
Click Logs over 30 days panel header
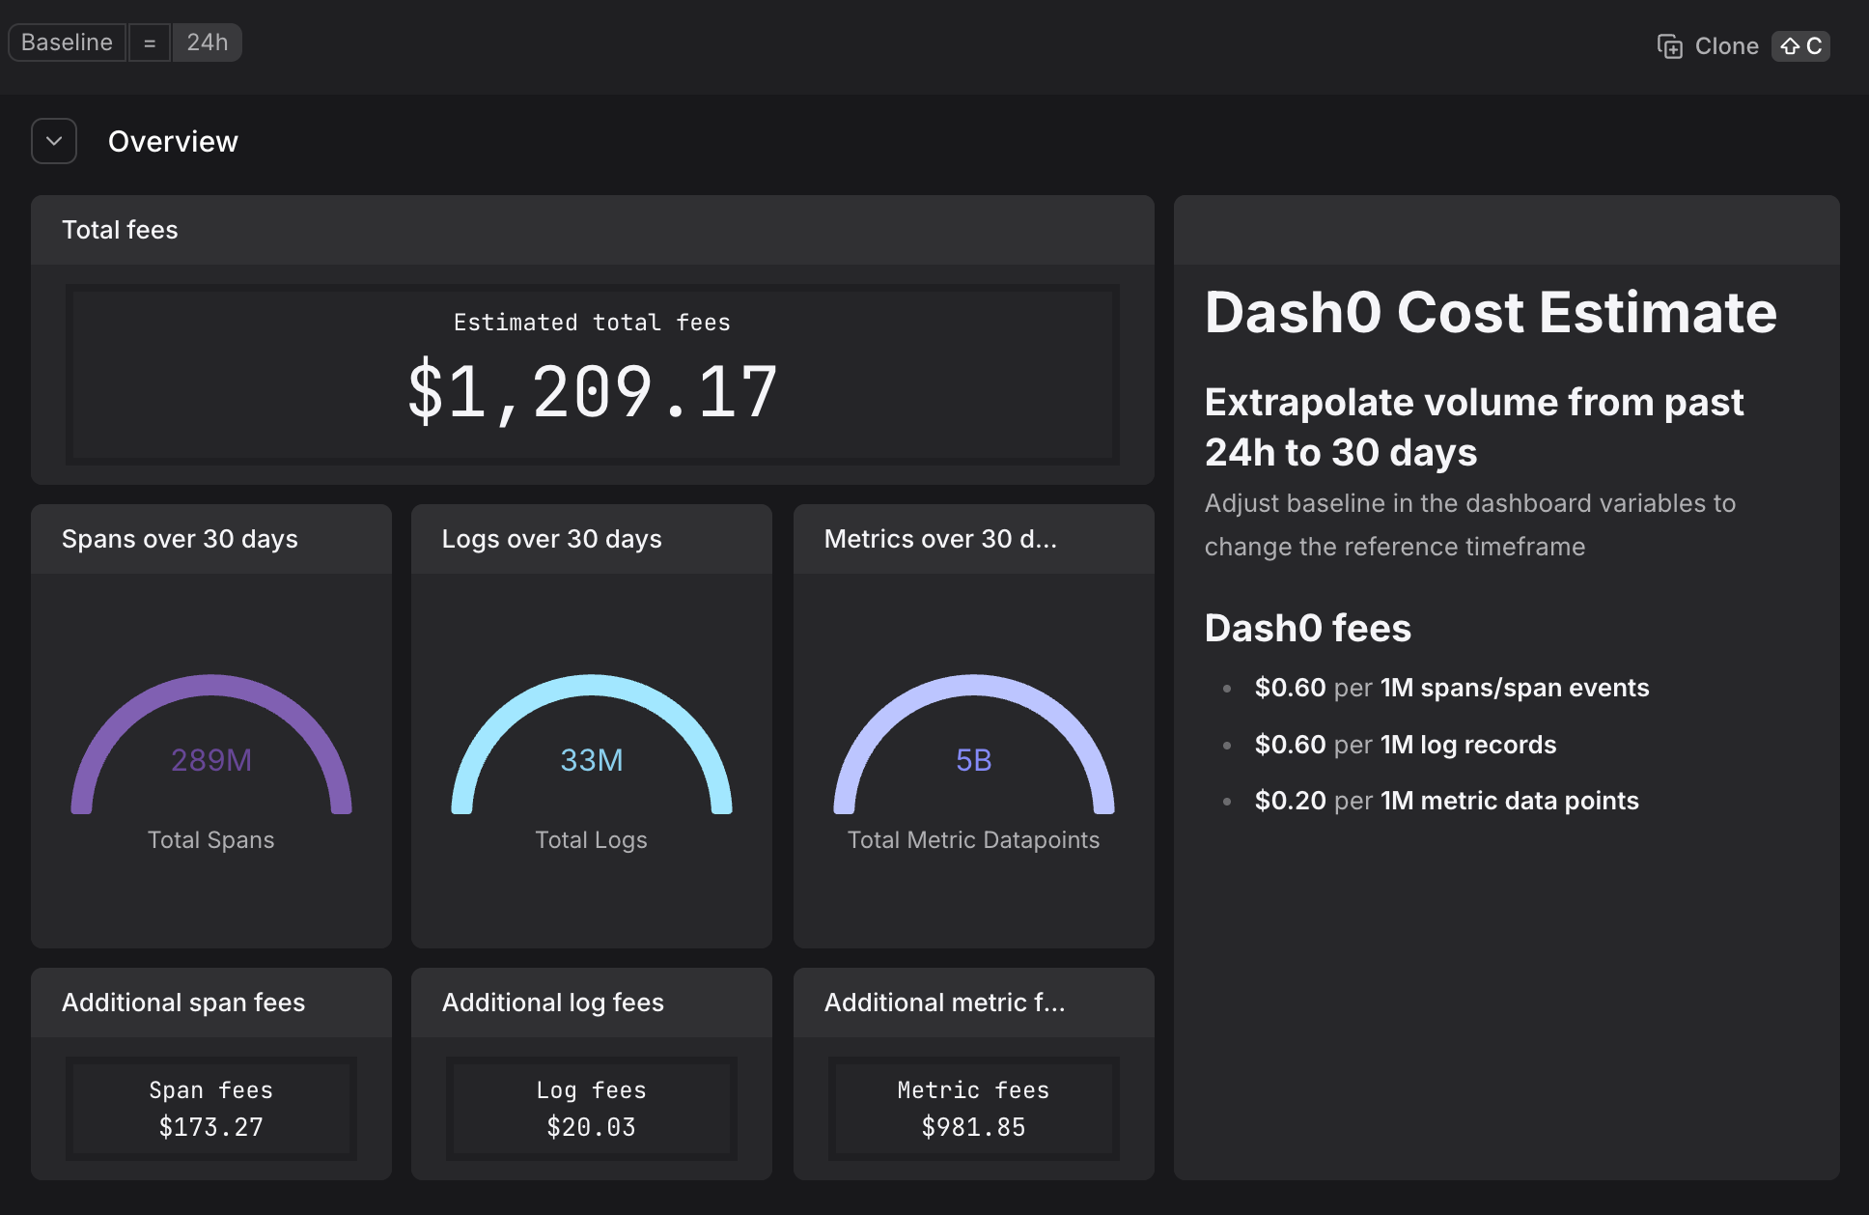[x=551, y=539]
